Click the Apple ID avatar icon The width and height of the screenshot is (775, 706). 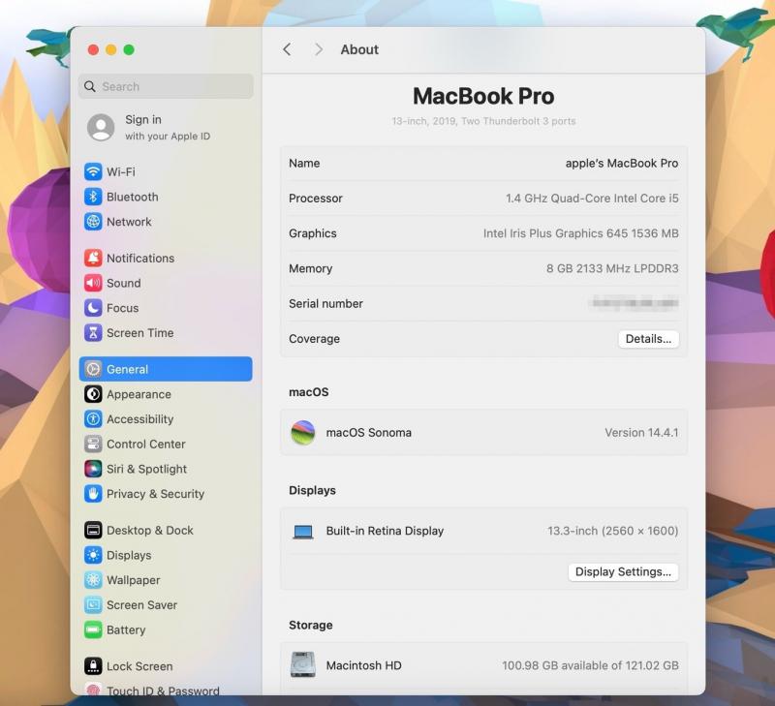101,128
